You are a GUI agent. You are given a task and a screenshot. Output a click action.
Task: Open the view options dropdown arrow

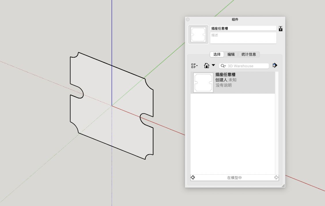tap(197, 66)
